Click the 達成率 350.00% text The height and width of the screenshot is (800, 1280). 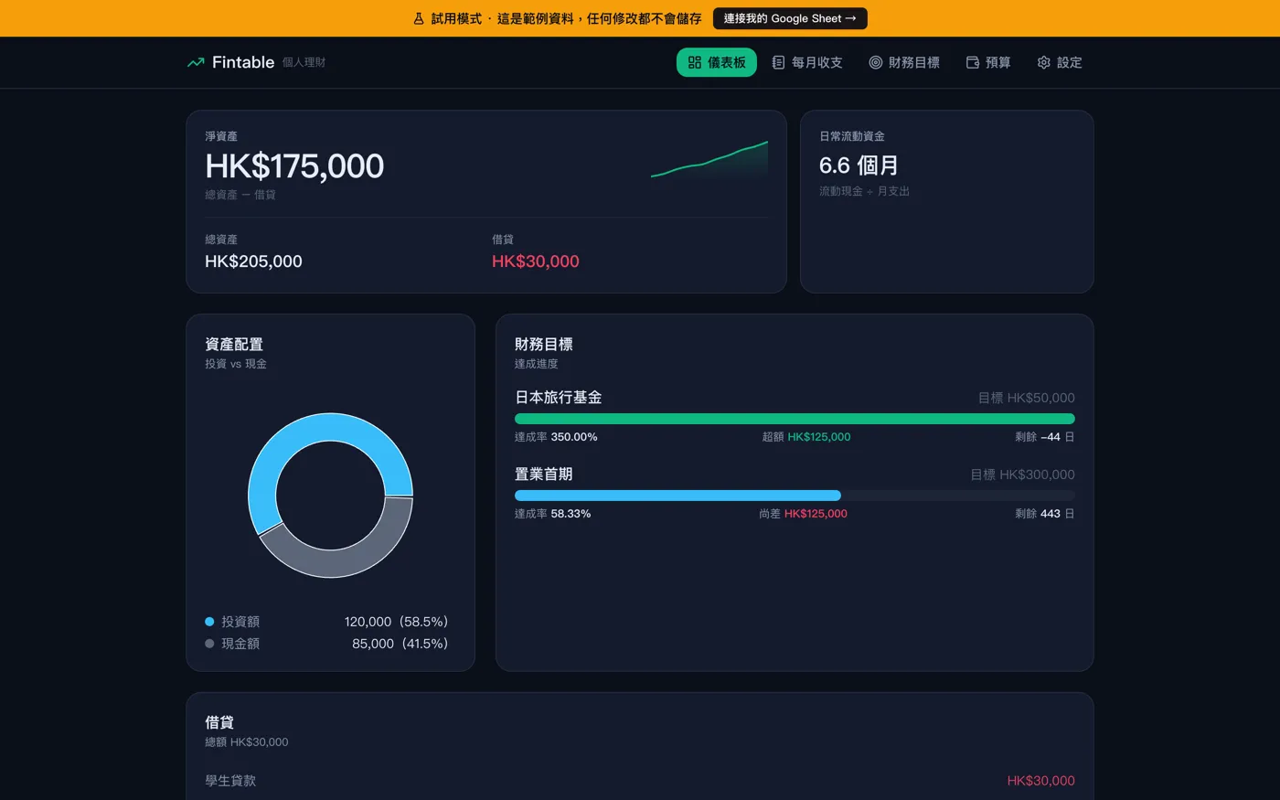point(556,437)
